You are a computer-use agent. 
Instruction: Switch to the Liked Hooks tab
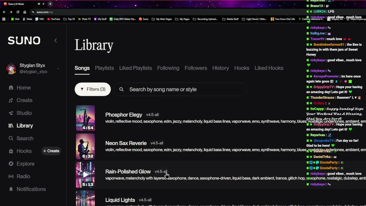point(269,68)
